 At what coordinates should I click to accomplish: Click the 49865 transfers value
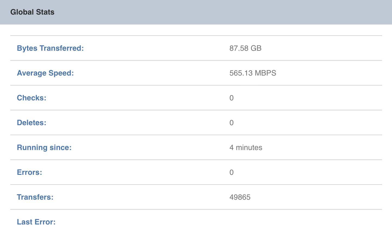pyautogui.click(x=240, y=197)
